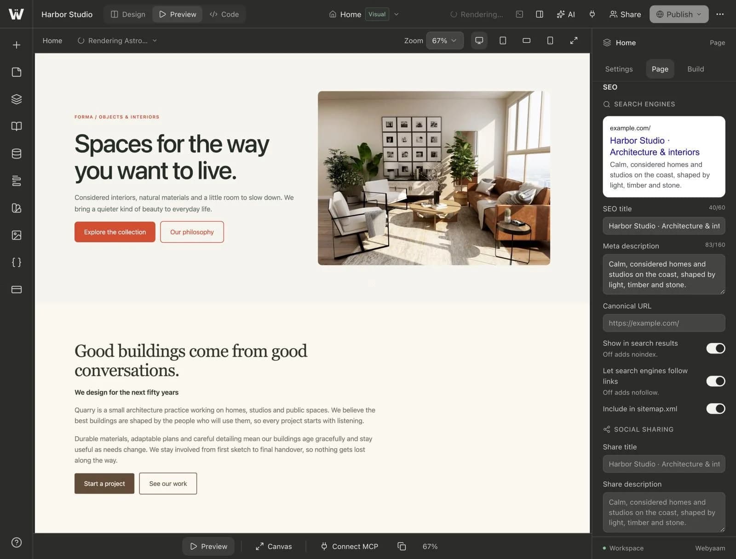Open the layers navigator icon
Viewport: 736px width, 559px height.
pyautogui.click(x=17, y=99)
